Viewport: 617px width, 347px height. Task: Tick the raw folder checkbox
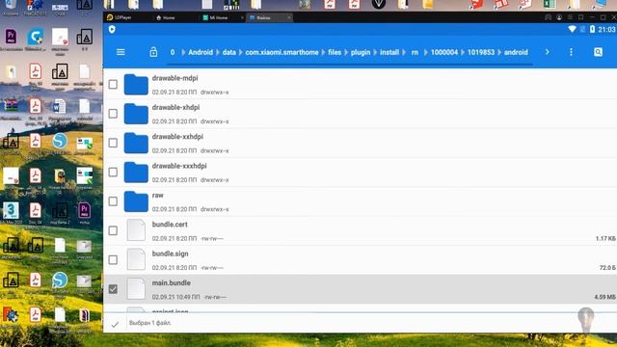coord(113,201)
